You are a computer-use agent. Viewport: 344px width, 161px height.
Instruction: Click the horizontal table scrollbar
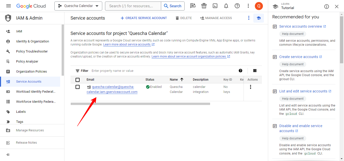pyautogui.click(x=140, y=104)
